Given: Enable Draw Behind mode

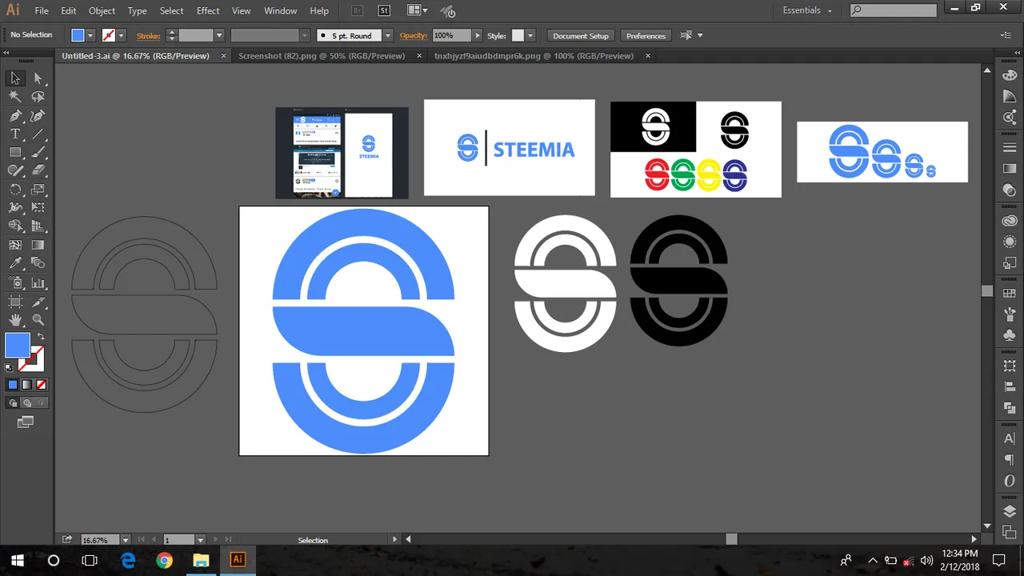Looking at the screenshot, I should [26, 403].
